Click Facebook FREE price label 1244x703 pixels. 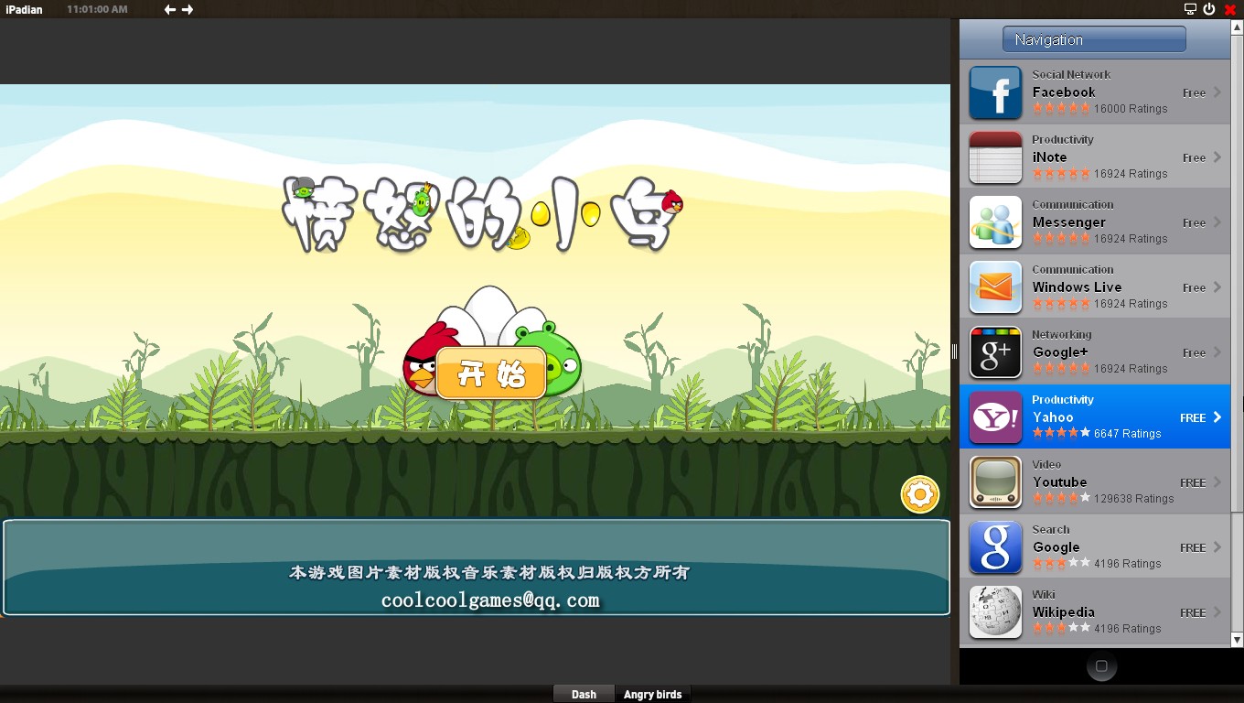click(x=1194, y=93)
